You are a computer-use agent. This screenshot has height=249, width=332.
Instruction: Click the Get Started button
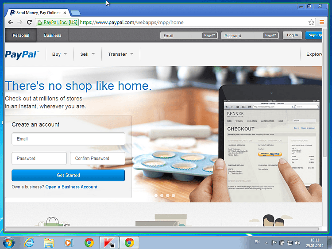[x=68, y=175]
